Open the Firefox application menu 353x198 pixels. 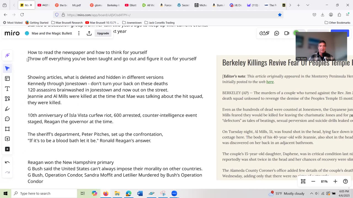pyautogui.click(x=347, y=15)
